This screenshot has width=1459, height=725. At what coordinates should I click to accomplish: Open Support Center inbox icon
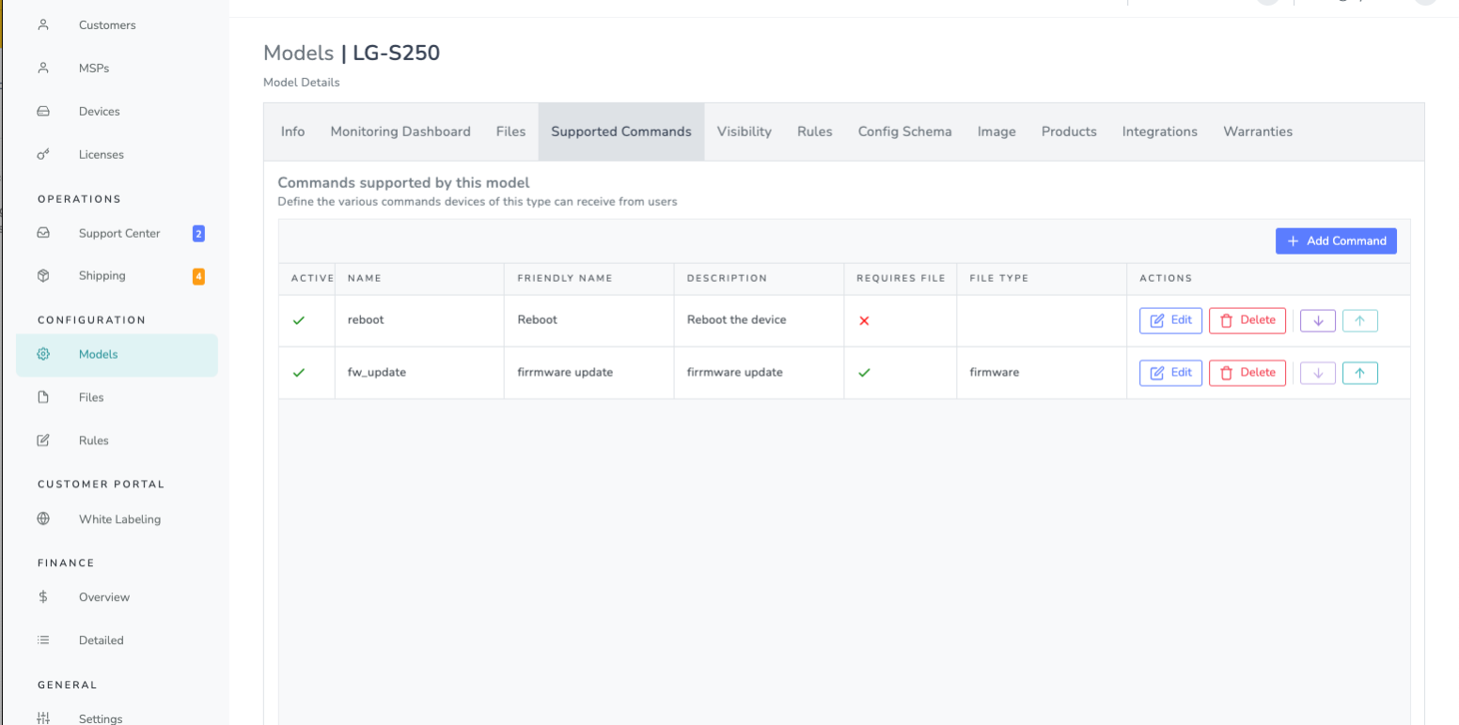(x=43, y=233)
